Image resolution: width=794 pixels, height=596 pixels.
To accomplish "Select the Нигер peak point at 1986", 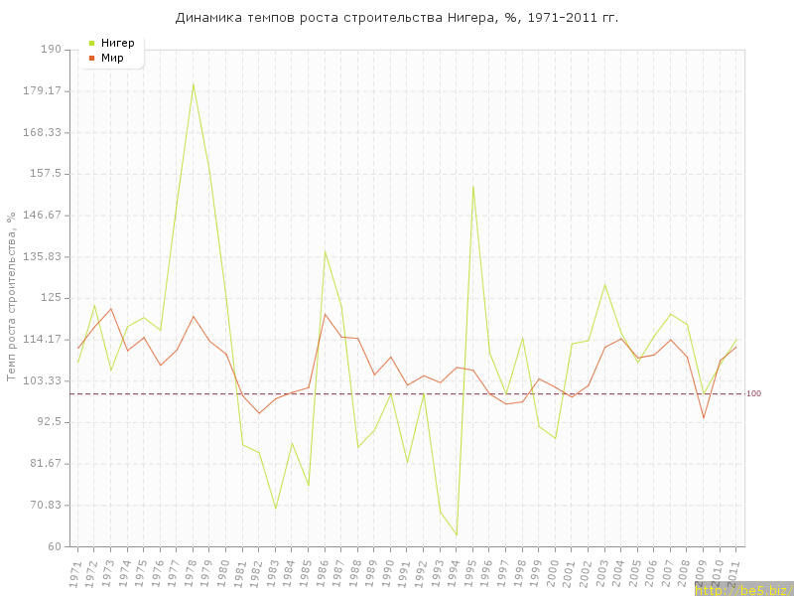I will coord(325,250).
